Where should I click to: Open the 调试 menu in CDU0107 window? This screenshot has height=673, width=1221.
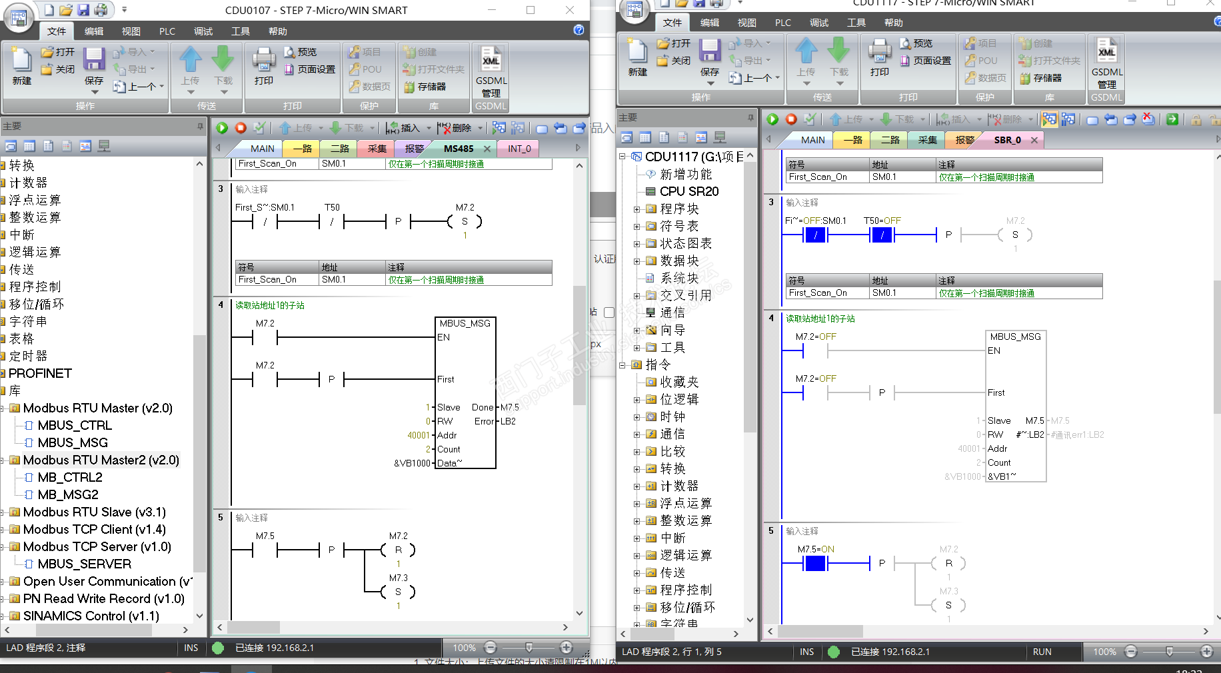coord(203,31)
